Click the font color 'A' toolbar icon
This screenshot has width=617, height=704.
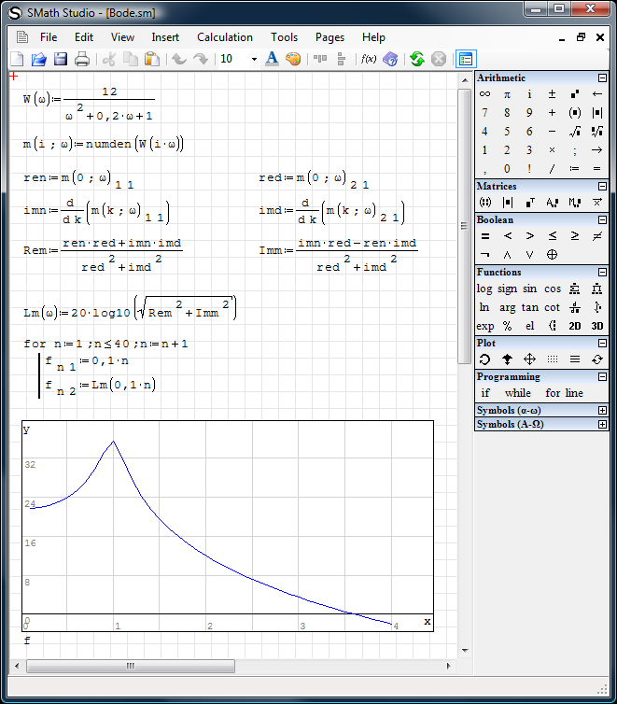click(x=272, y=60)
